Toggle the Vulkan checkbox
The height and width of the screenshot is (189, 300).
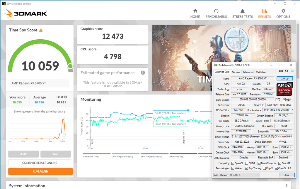coord(233,168)
